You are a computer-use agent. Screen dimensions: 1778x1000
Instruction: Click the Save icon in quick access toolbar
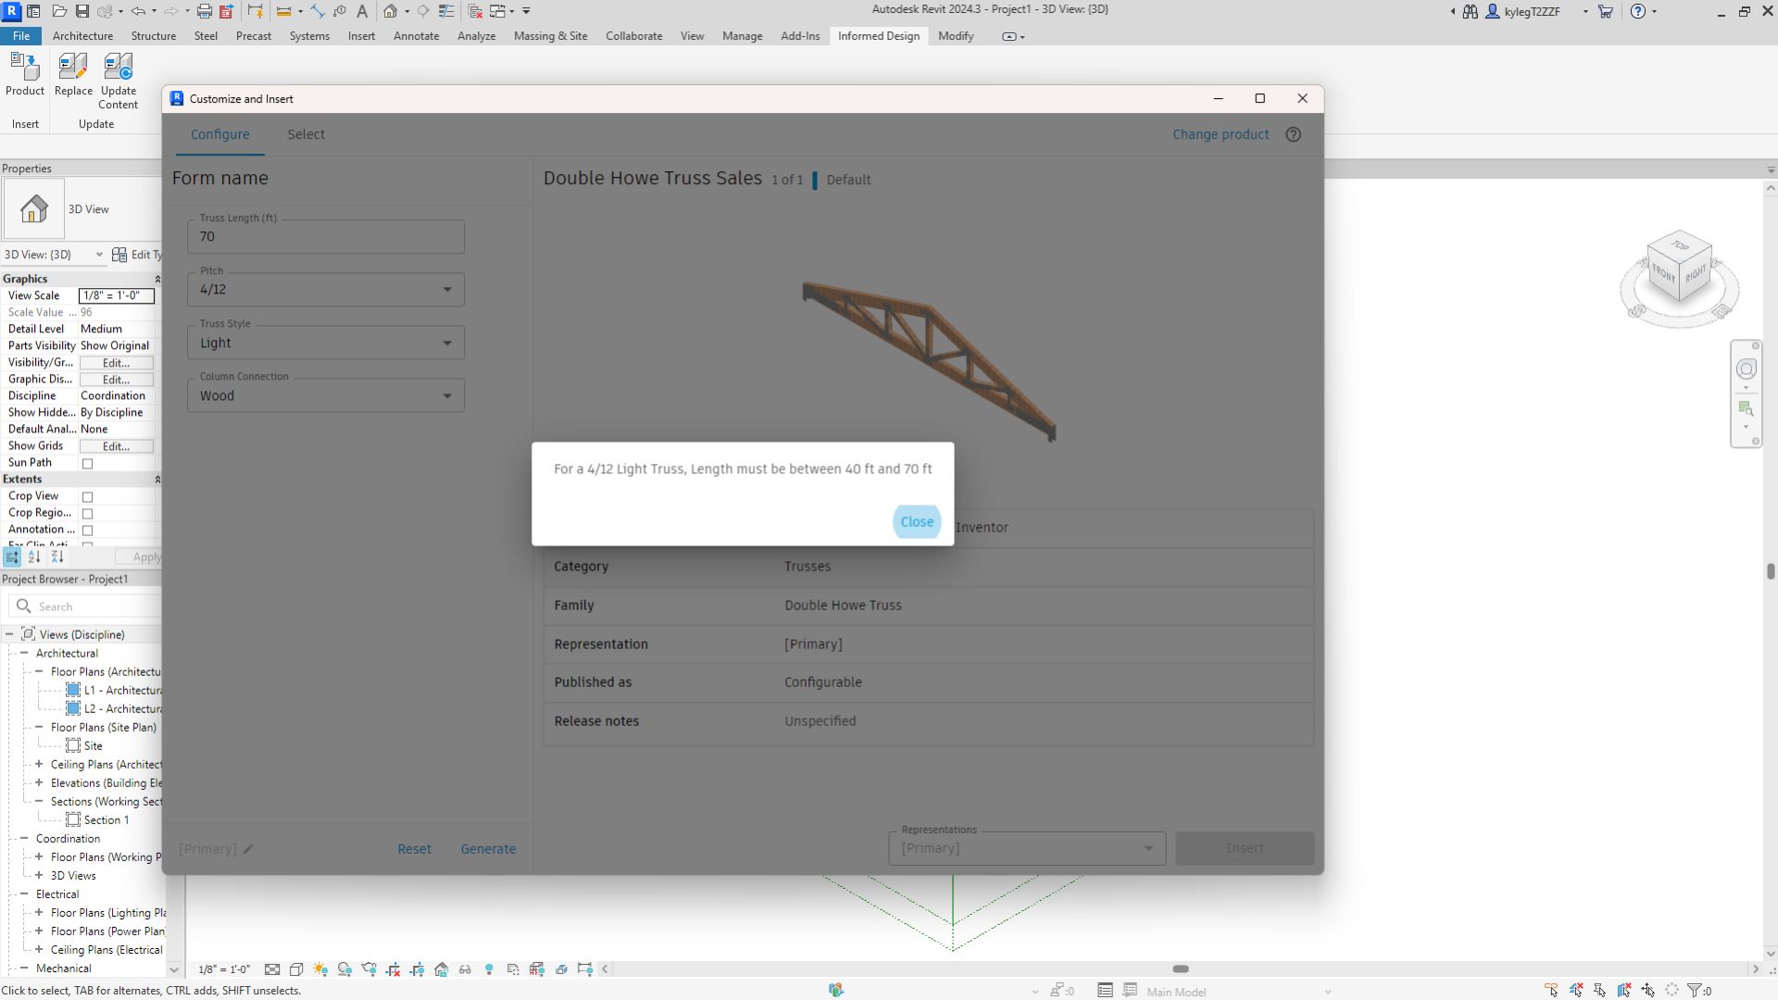(81, 11)
